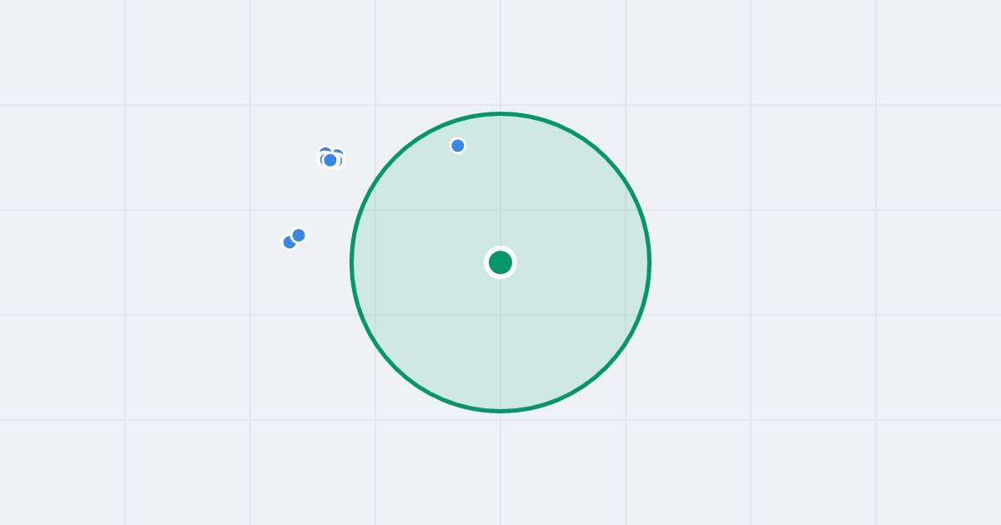The width and height of the screenshot is (1001, 525).
Task: Pick the partly hidden top-right dot in the cluster
Action: 339,152
